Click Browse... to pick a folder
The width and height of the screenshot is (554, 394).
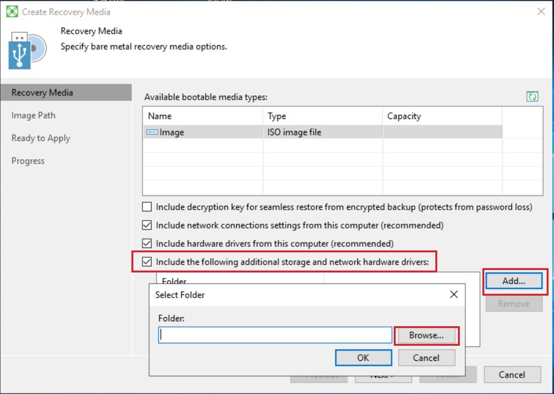tap(426, 335)
